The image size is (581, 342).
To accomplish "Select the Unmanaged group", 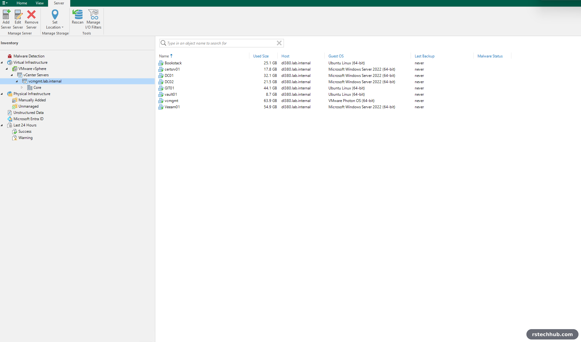I will [28, 106].
